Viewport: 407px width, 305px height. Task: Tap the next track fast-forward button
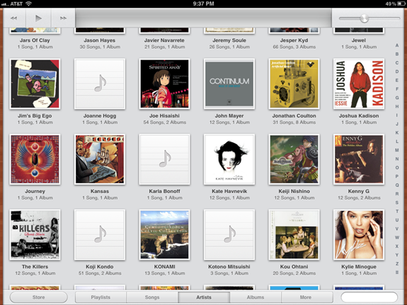63,18
